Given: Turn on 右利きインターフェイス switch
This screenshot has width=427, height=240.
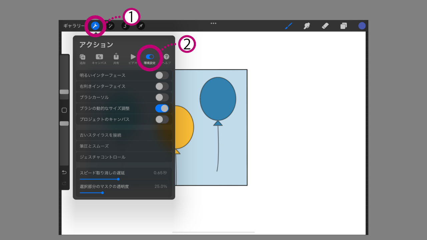Looking at the screenshot, I should pyautogui.click(x=162, y=86).
